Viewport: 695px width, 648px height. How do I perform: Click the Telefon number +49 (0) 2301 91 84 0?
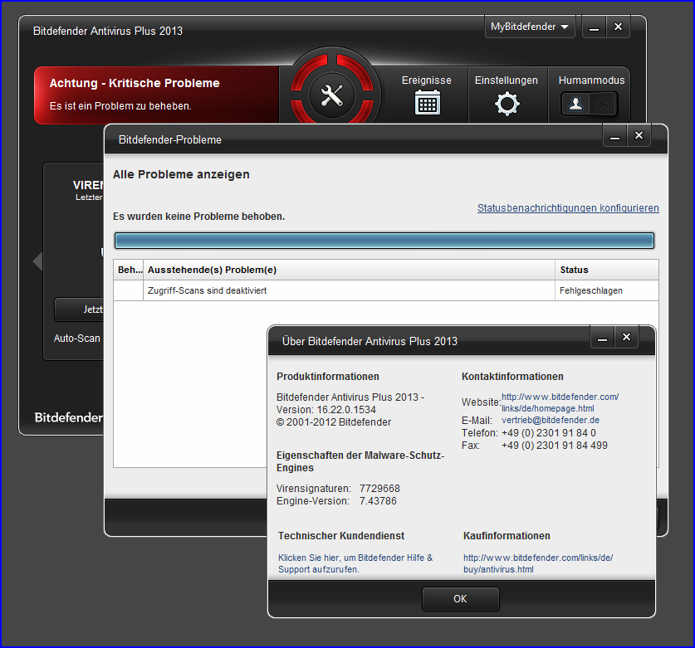pos(548,433)
